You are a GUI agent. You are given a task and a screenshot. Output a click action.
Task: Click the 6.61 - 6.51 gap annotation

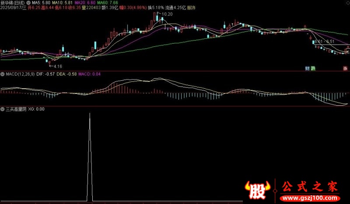[x=324, y=41]
